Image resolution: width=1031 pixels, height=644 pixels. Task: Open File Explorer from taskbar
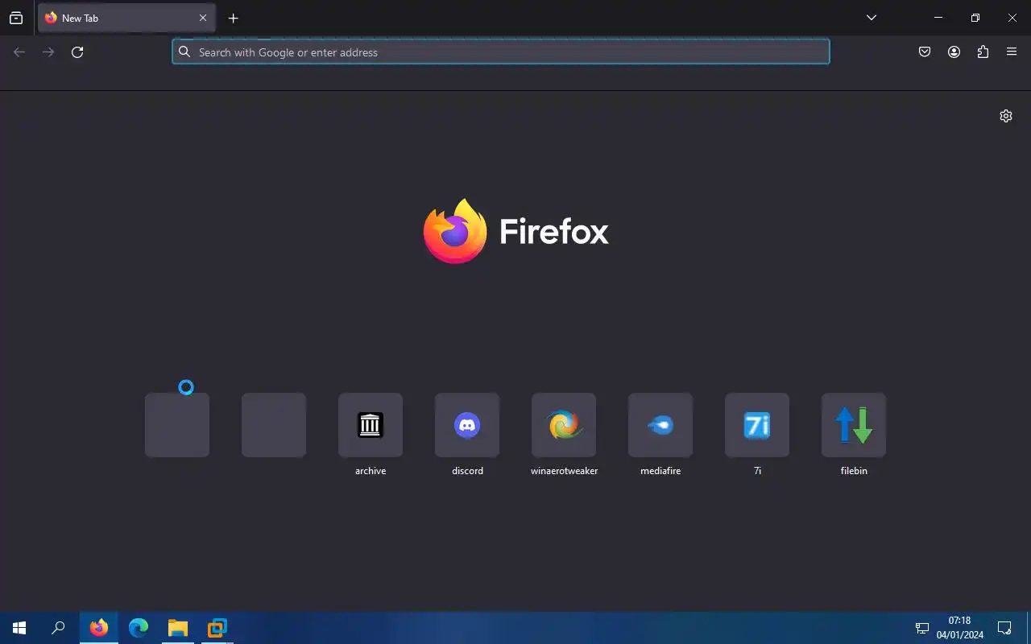coord(178,628)
